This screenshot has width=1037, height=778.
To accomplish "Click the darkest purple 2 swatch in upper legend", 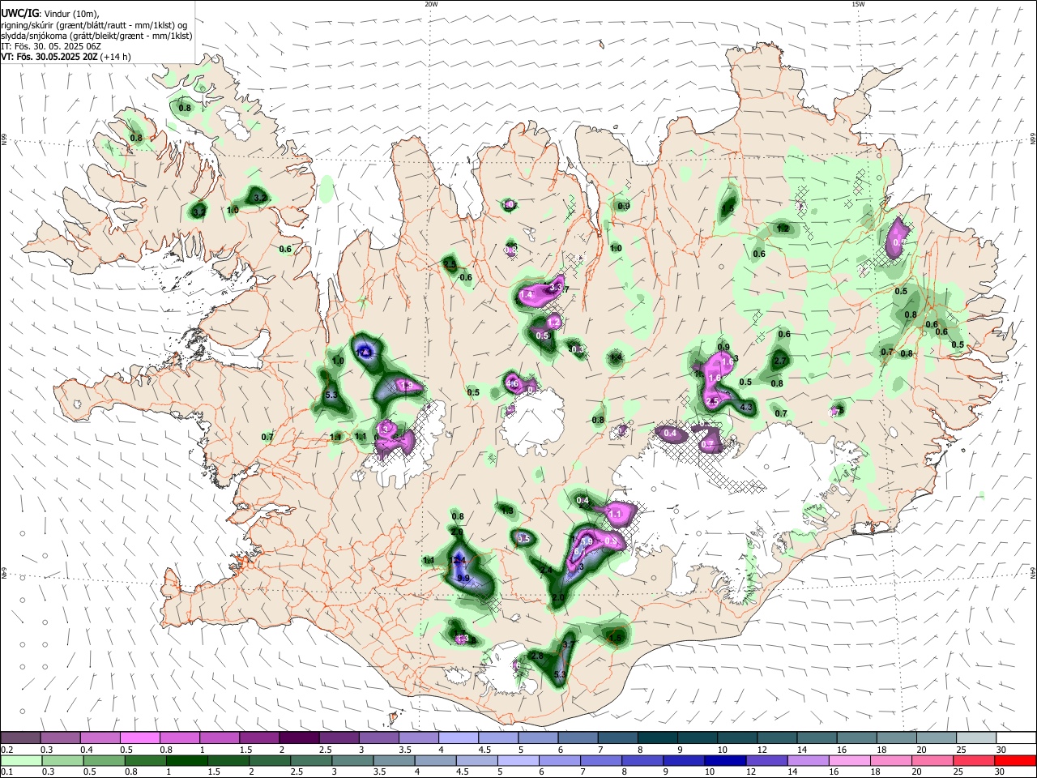I will coord(299,738).
